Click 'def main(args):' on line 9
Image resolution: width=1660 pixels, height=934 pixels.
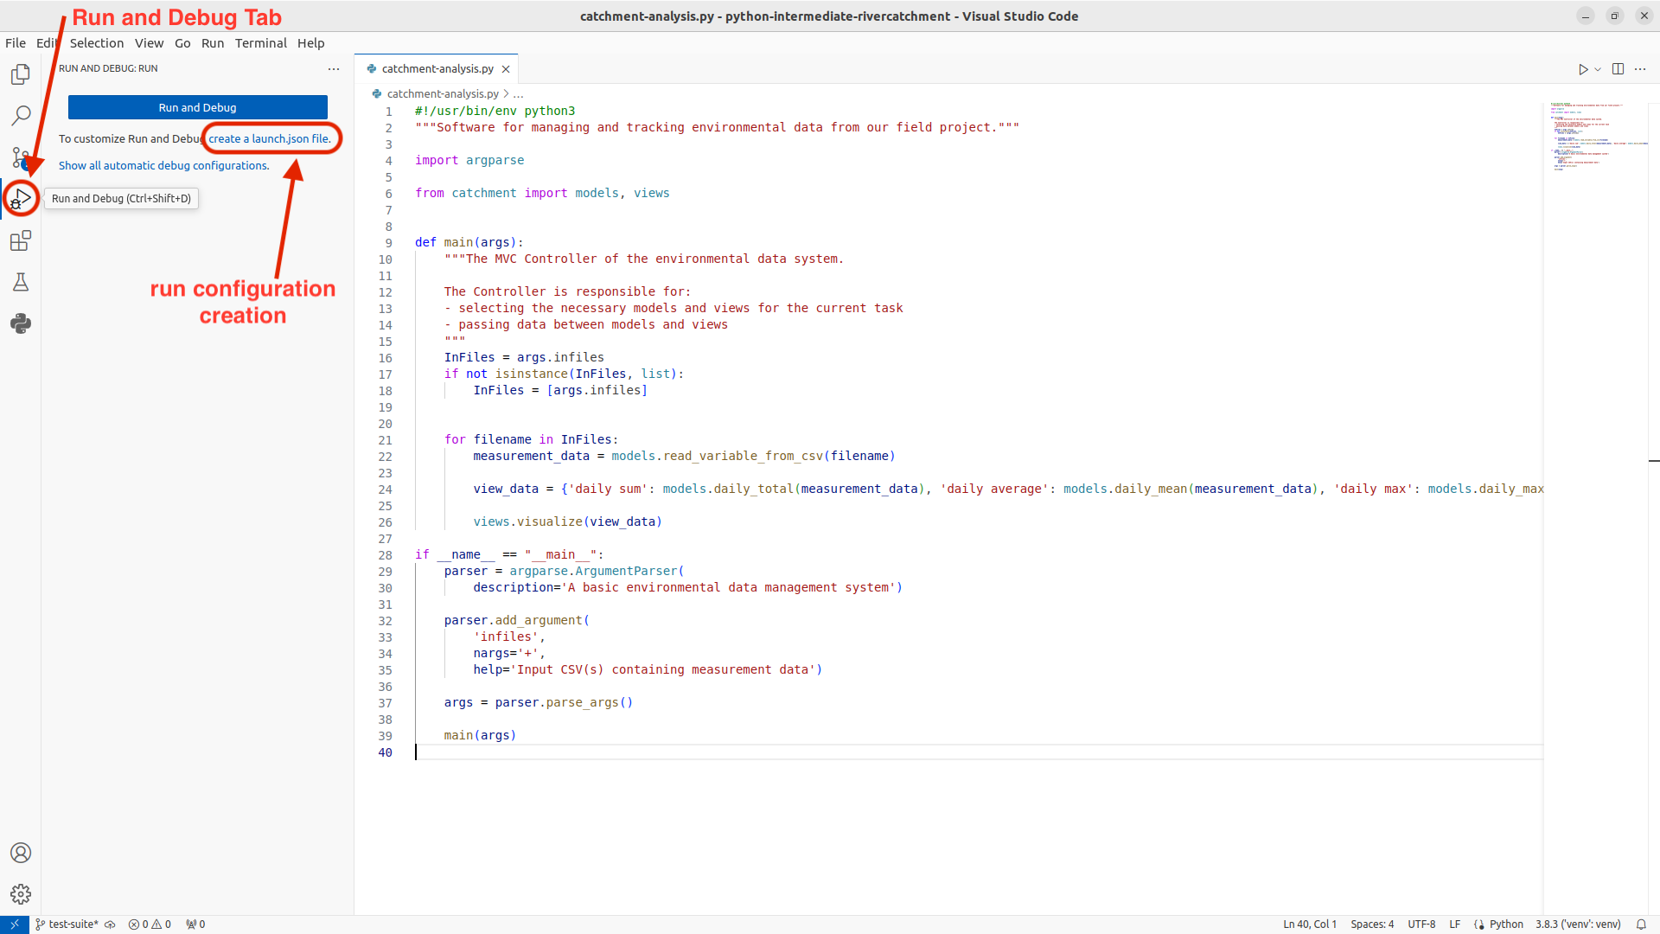click(469, 242)
